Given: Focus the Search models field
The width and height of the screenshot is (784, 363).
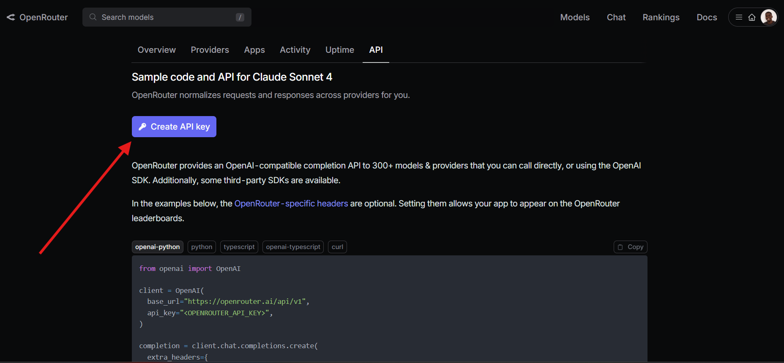Looking at the screenshot, I should pyautogui.click(x=167, y=17).
